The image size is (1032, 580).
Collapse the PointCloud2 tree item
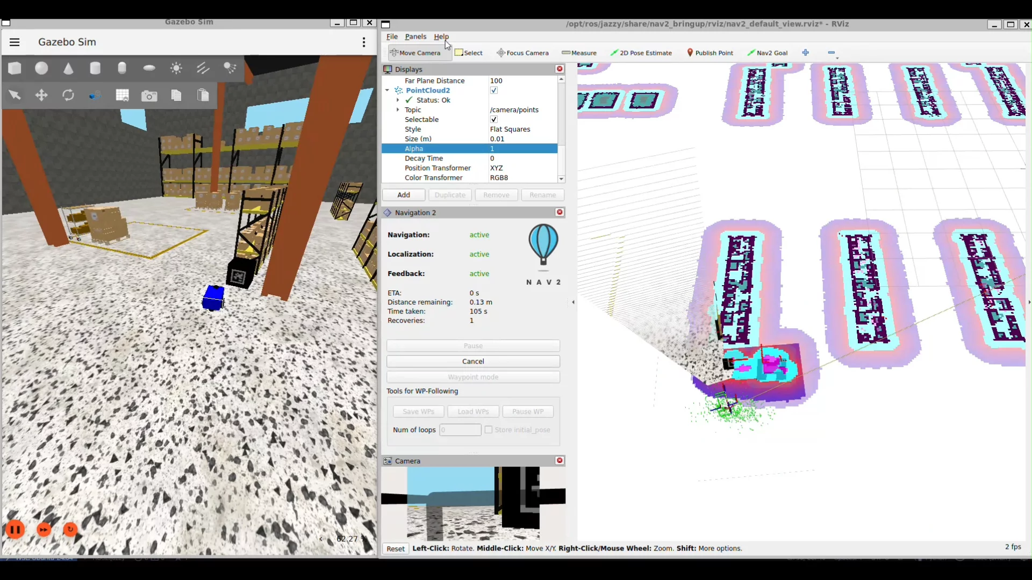tap(387, 90)
